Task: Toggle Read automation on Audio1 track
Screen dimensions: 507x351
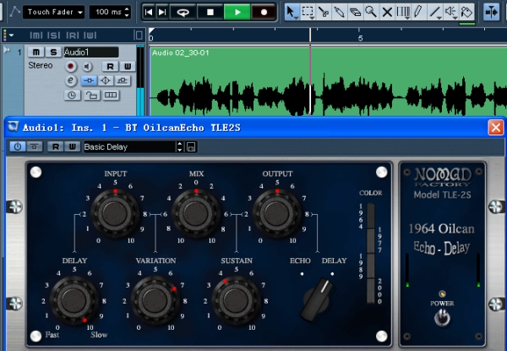Action: pos(110,66)
